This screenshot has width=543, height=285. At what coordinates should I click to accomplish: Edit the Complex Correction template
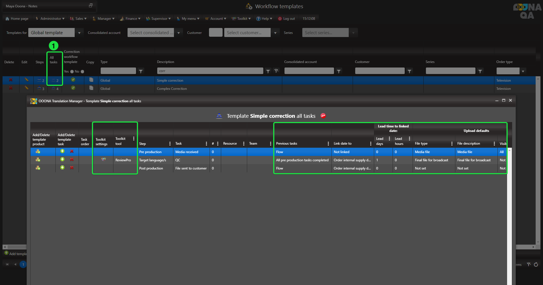coord(26,88)
